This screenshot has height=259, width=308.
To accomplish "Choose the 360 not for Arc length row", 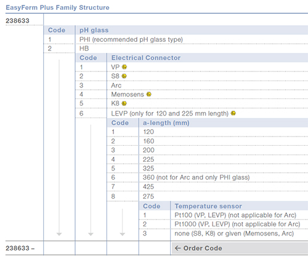I will tap(208, 177).
